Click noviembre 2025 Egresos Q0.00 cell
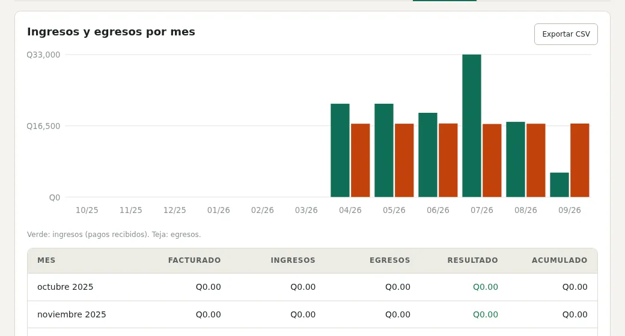This screenshot has height=336, width=625. pyautogui.click(x=397, y=314)
